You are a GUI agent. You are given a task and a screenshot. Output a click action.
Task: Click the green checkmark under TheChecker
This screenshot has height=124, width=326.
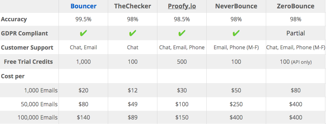[133, 33]
